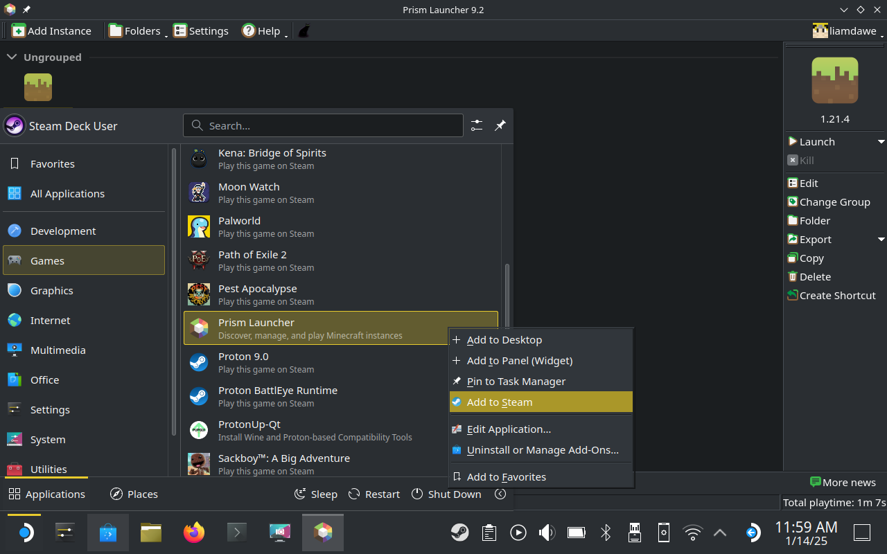Collapse the Ungrouped instance group
Image resolution: width=887 pixels, height=554 pixels.
point(11,57)
